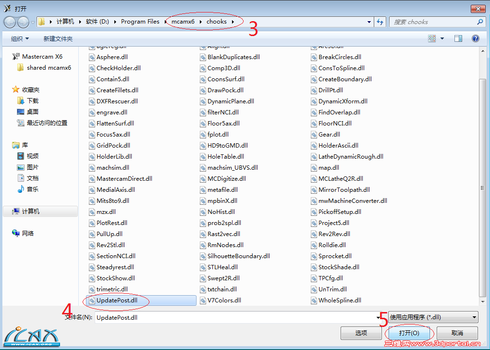Click the Gear.dll file icon
This screenshot has width=490, height=350.
click(x=314, y=135)
